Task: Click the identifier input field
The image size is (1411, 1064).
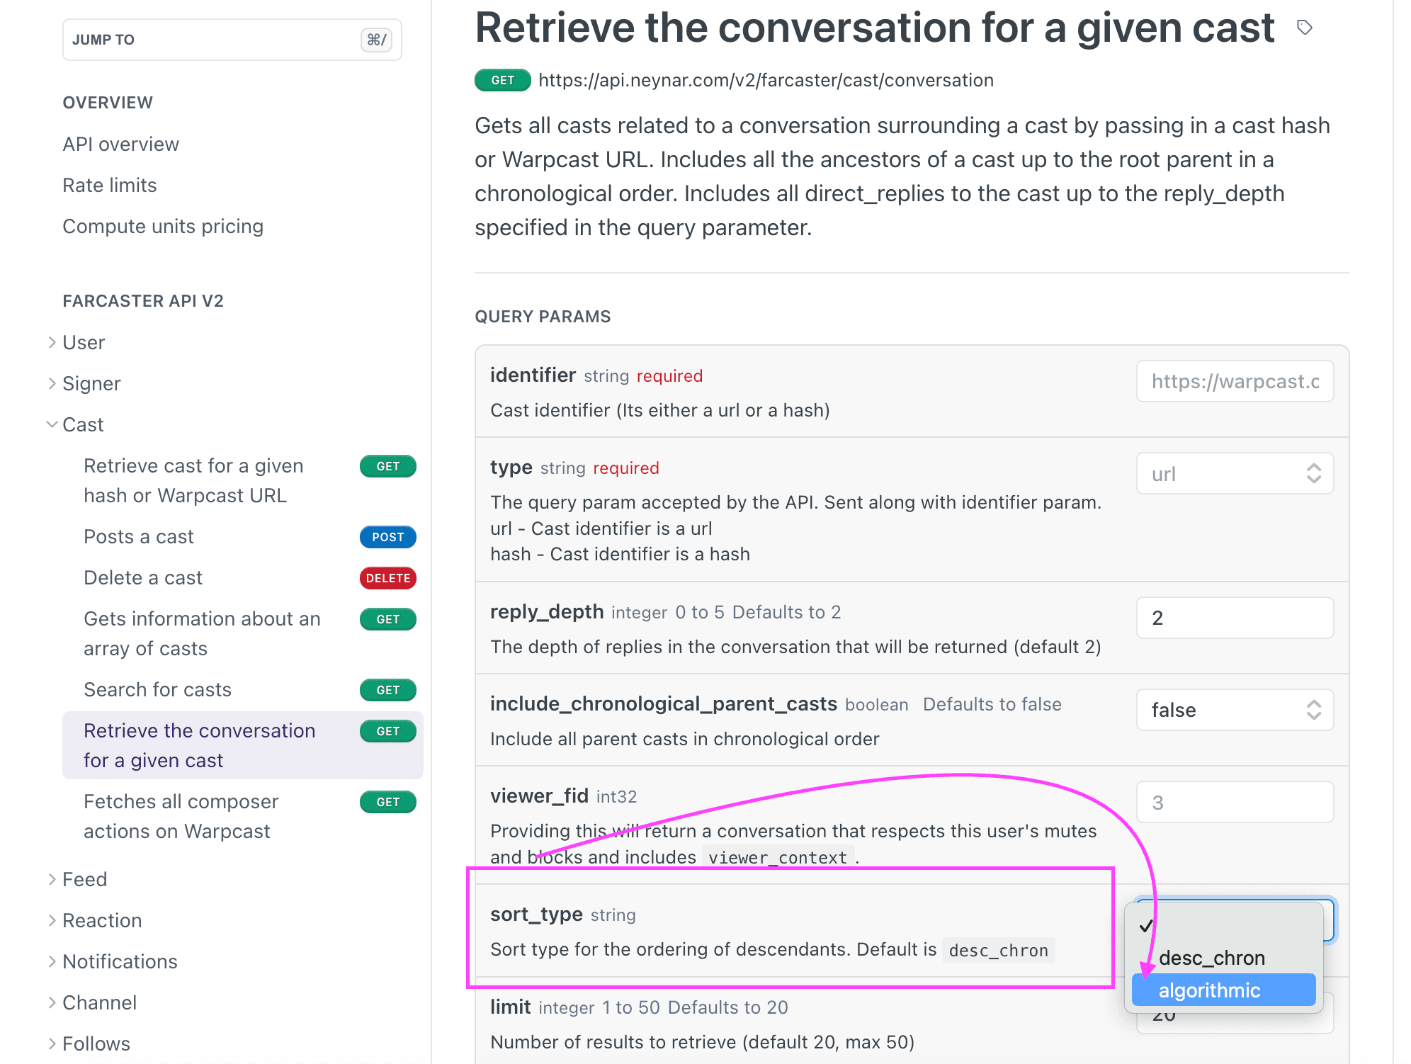Action: pos(1235,382)
